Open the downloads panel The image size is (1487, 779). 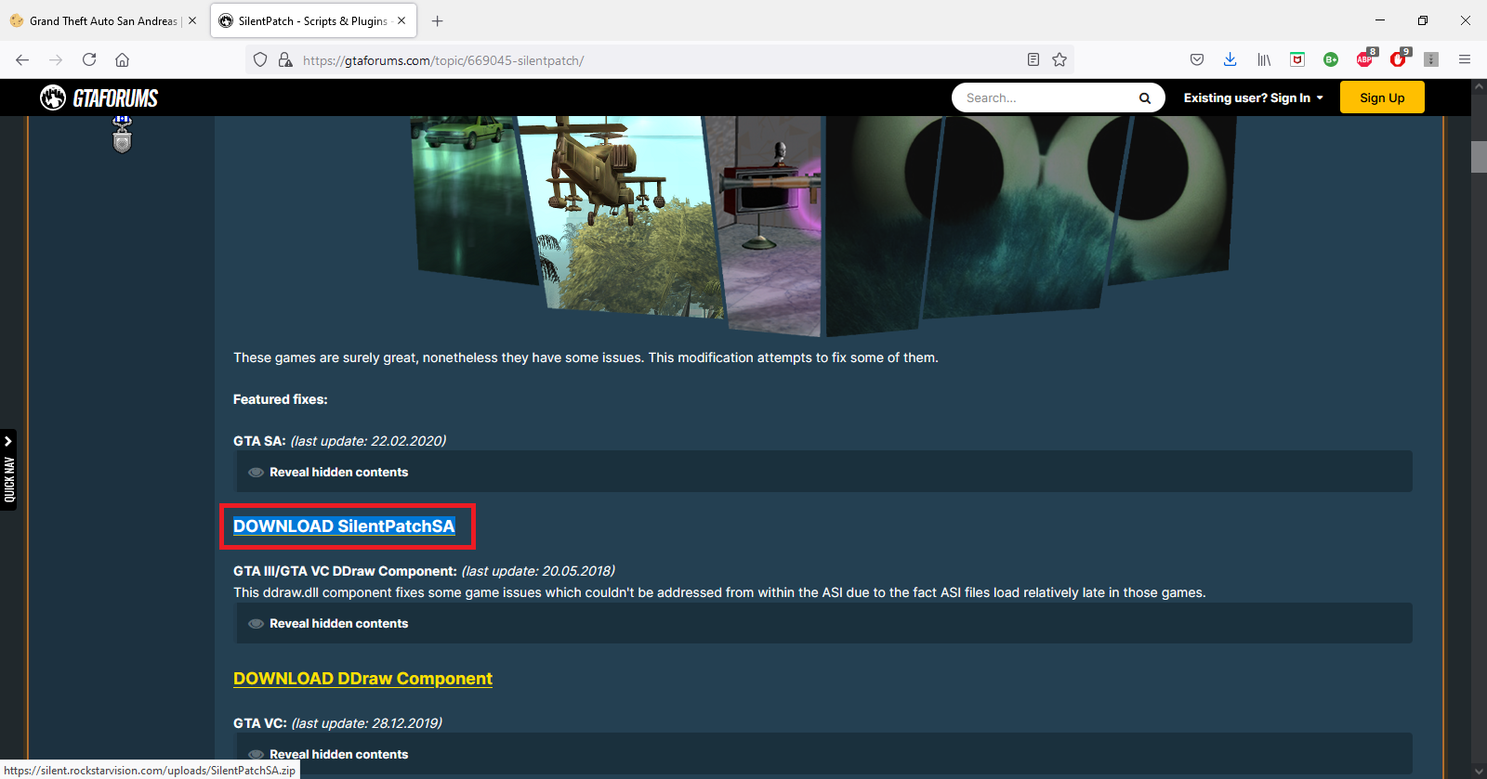(1230, 59)
